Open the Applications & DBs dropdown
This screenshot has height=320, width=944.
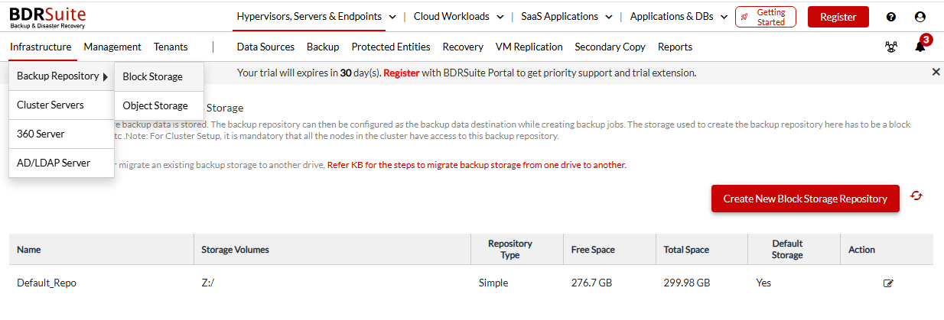(678, 16)
